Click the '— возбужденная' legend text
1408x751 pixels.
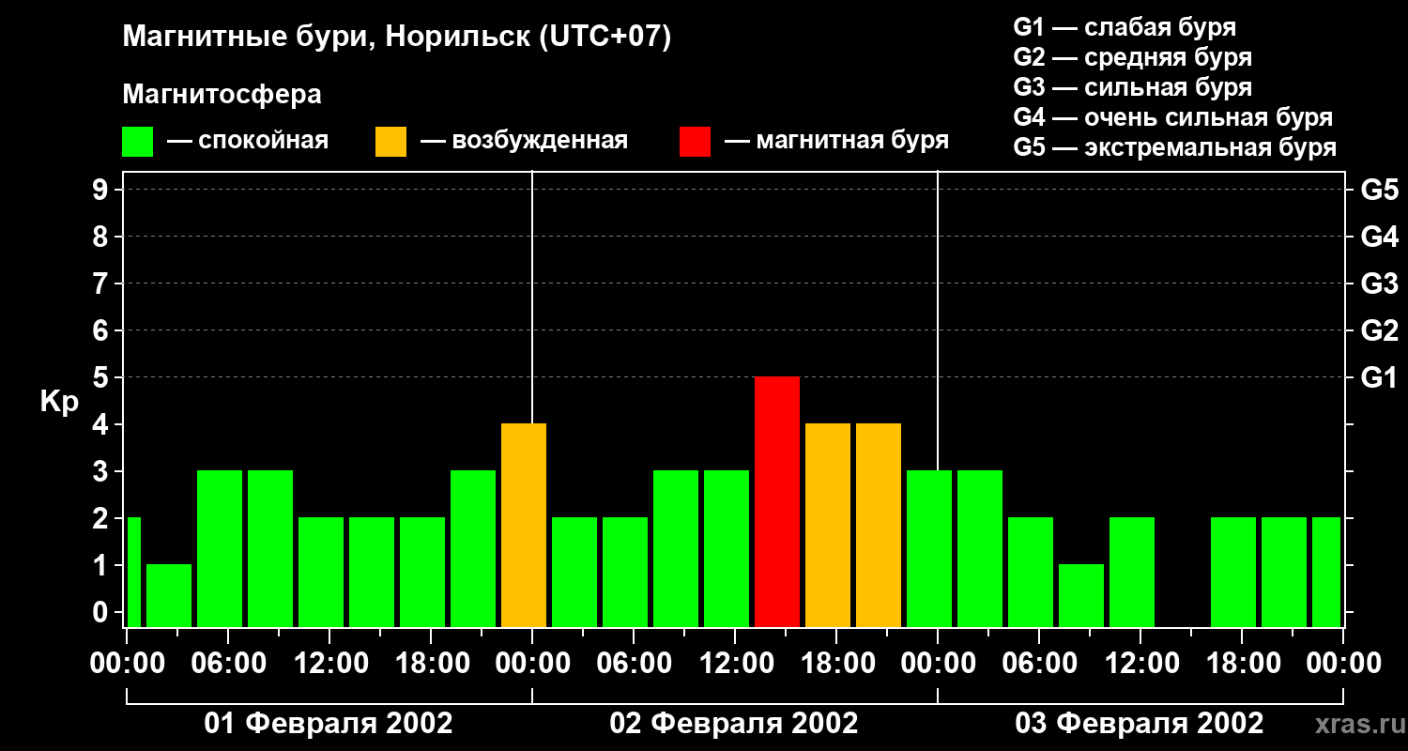[x=524, y=142]
